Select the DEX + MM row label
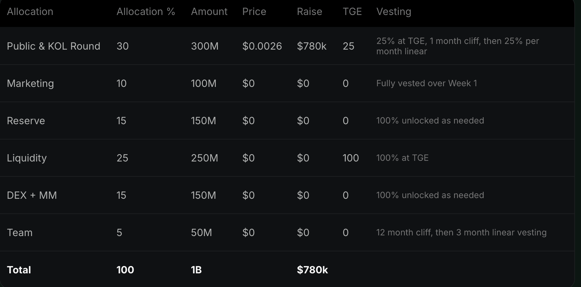581x287 pixels. 32,195
